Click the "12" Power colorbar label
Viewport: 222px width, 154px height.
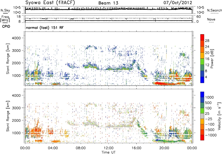(207, 65)
